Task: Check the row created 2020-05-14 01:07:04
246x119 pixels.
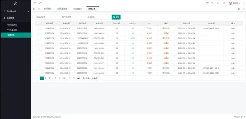Action: coord(38,63)
